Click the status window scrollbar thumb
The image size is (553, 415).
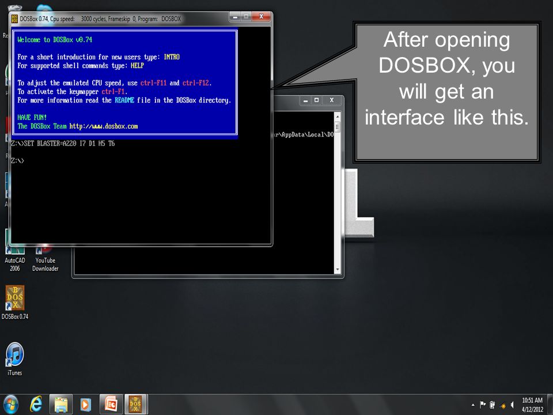tap(337, 127)
